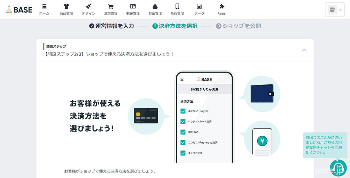Open 注文管理 shopping cart icon
Viewport: 350px width, 178px height.
[111, 6]
